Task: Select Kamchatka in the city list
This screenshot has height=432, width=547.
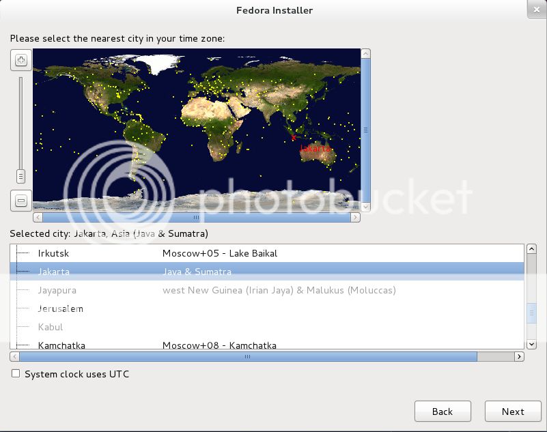Action: tap(267, 343)
